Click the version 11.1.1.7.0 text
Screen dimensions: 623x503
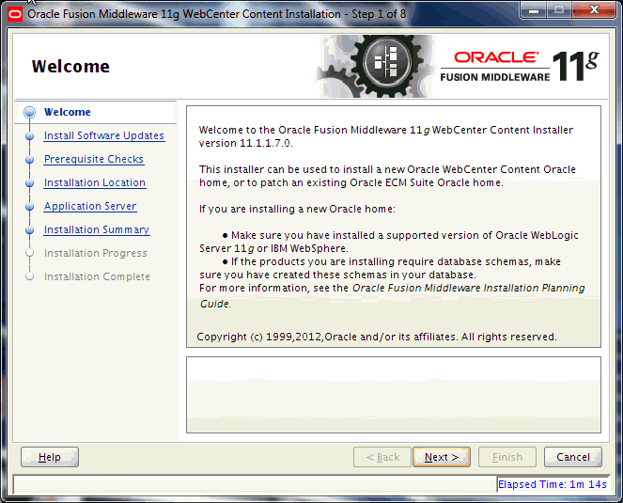click(245, 143)
